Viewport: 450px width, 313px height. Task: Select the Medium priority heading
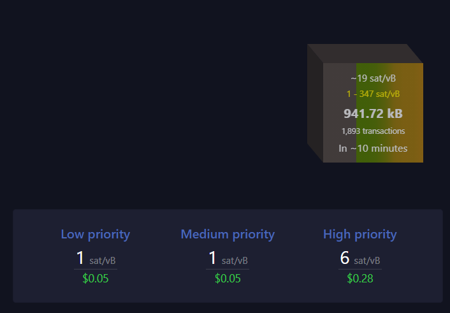tap(228, 235)
